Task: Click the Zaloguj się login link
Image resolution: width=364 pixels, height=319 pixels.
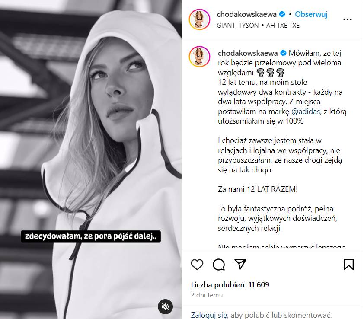Action: click(209, 315)
